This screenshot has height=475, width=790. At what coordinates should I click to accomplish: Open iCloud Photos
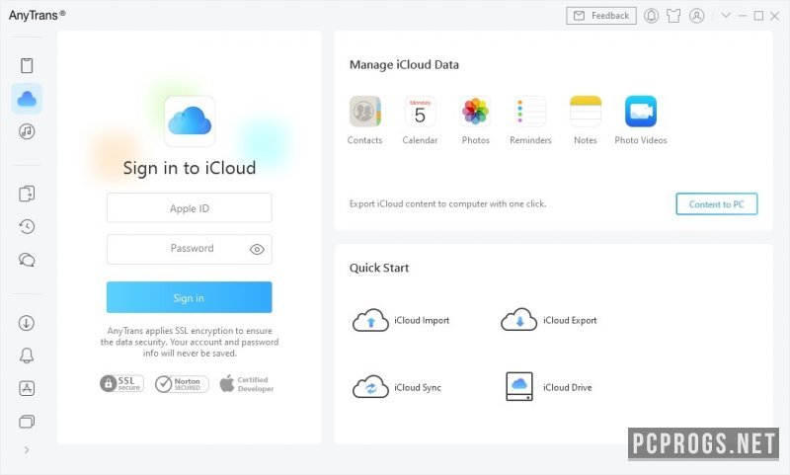click(476, 120)
